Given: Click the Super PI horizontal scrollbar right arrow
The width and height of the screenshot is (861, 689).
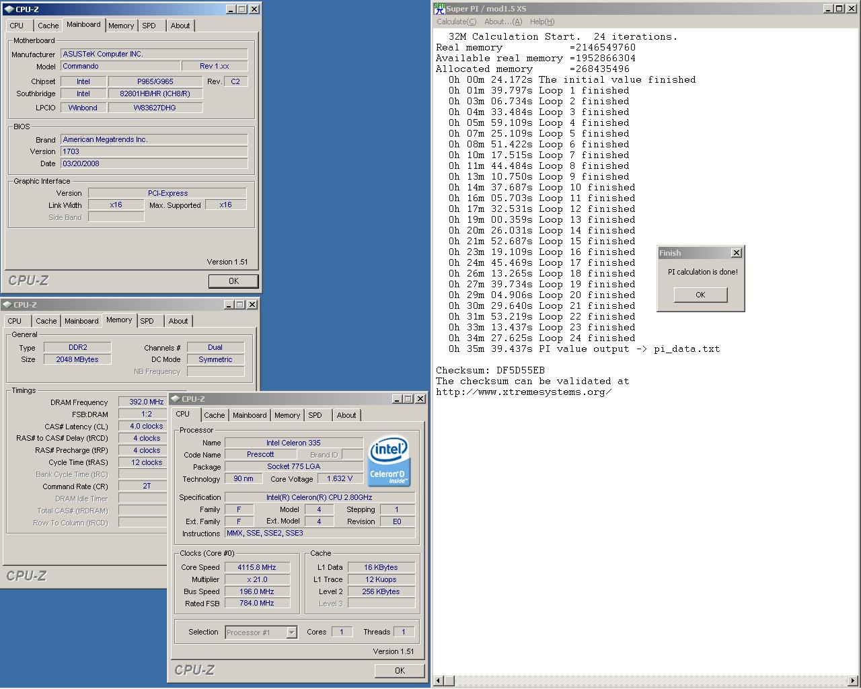Looking at the screenshot, I should tap(853, 681).
